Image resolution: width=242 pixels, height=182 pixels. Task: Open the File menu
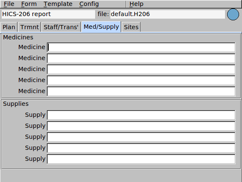[x=9, y=4]
